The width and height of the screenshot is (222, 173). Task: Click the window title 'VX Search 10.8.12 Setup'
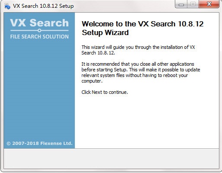[x=43, y=6]
